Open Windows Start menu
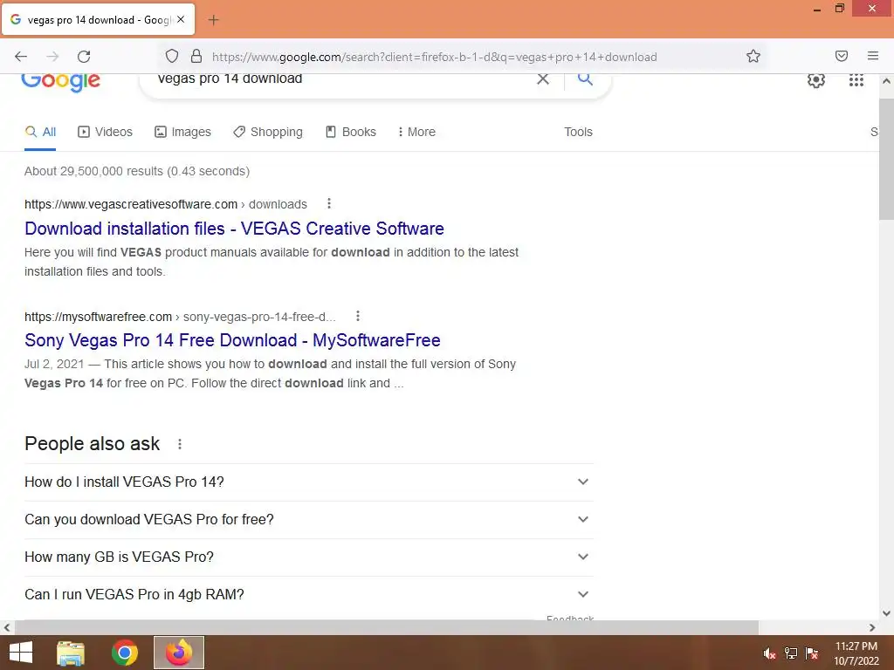This screenshot has height=670, width=894. [21, 653]
